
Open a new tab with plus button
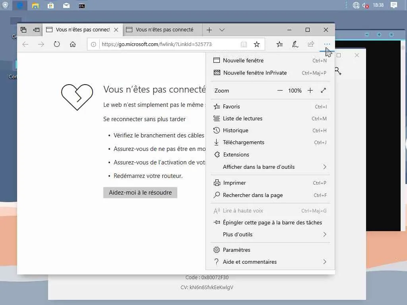coord(209,30)
